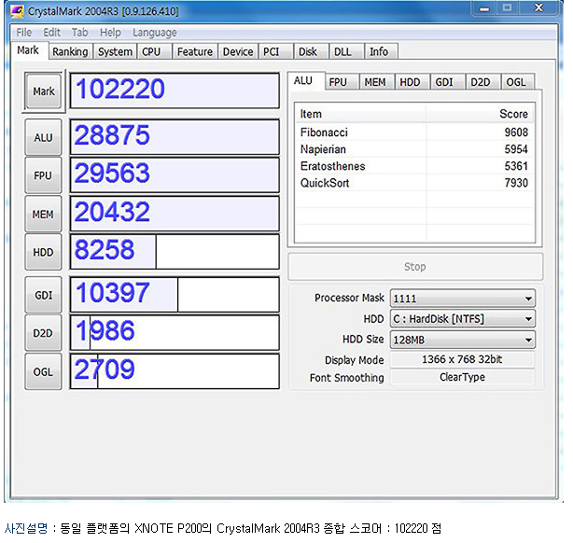Image resolution: width=573 pixels, height=543 pixels.
Task: Run the FPU benchmark button
Action: point(43,175)
